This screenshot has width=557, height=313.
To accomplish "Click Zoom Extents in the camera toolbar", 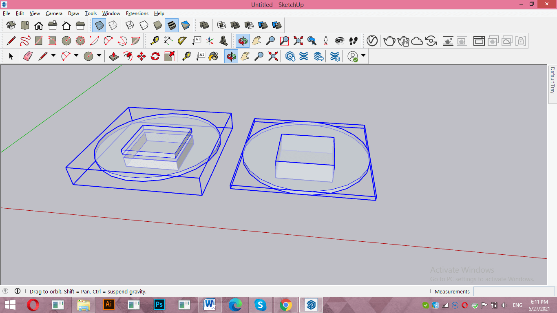I will (x=298, y=41).
